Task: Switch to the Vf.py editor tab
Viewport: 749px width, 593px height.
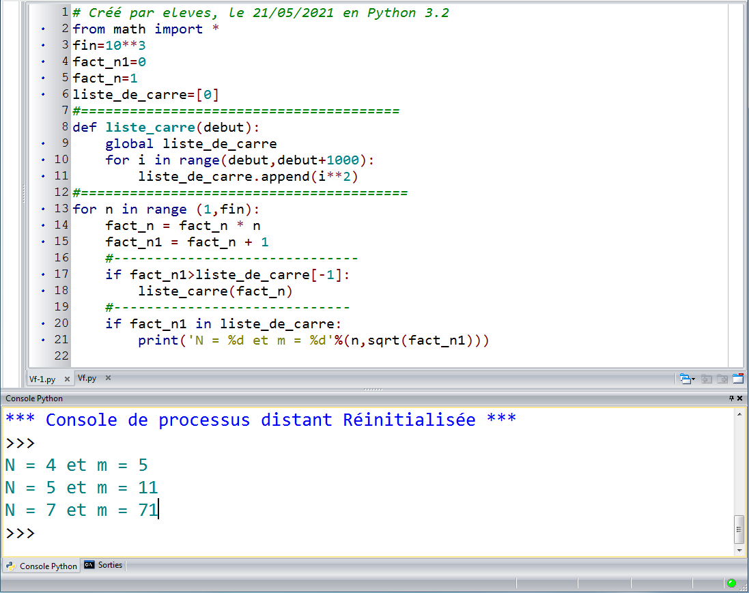Action: [87, 377]
